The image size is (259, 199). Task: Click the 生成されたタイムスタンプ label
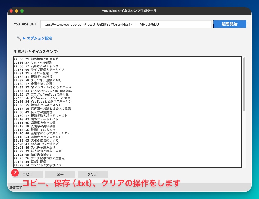click(x=36, y=51)
